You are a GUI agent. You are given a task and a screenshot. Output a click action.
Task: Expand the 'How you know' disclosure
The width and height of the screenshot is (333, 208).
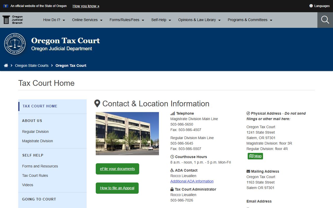tap(86, 6)
